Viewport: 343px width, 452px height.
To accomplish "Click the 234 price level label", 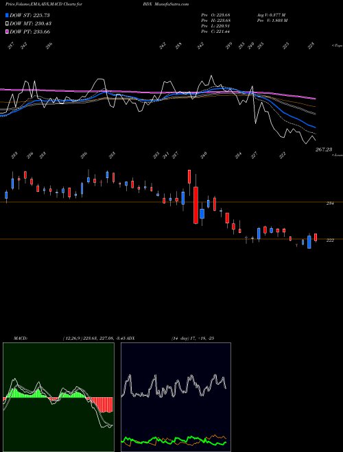I will pos(330,203).
